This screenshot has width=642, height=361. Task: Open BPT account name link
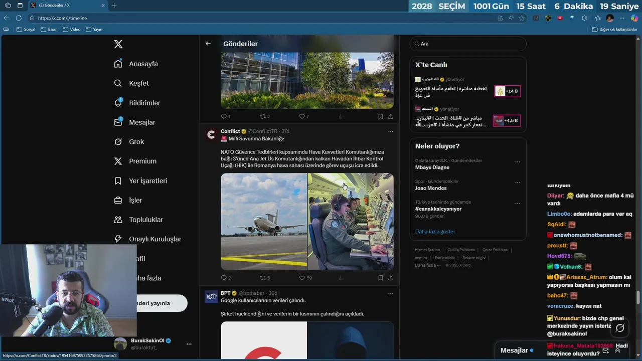click(225, 293)
